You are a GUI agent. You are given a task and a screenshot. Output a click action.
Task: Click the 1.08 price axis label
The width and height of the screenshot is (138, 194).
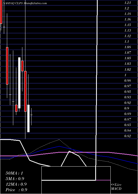point(128,47)
